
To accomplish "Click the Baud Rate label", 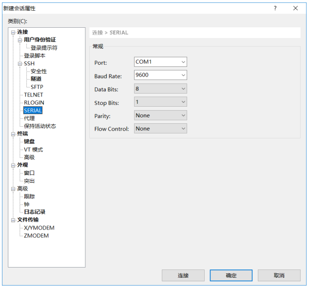I will coord(108,76).
